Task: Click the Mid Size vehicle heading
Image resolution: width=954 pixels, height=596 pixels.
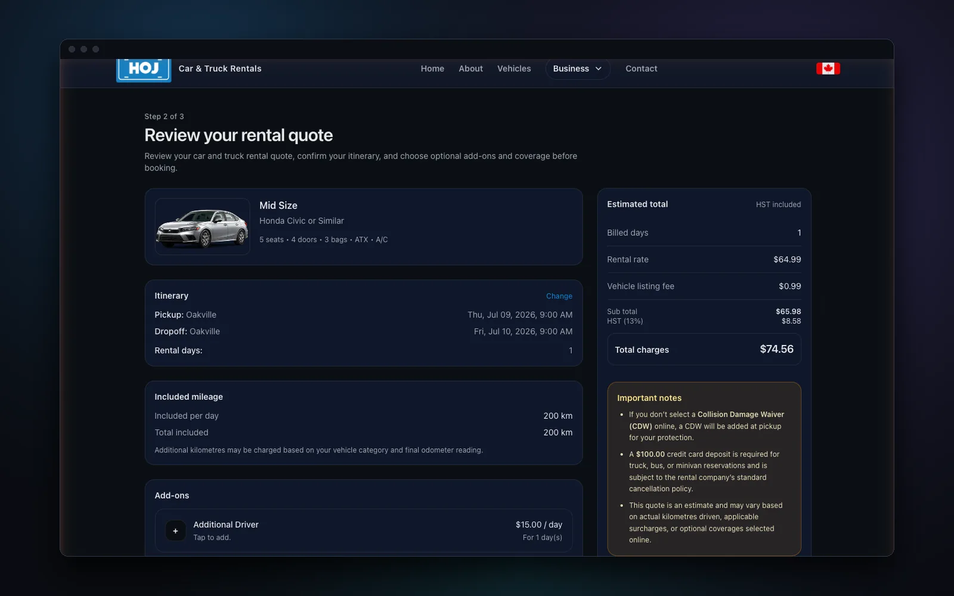Action: [278, 205]
